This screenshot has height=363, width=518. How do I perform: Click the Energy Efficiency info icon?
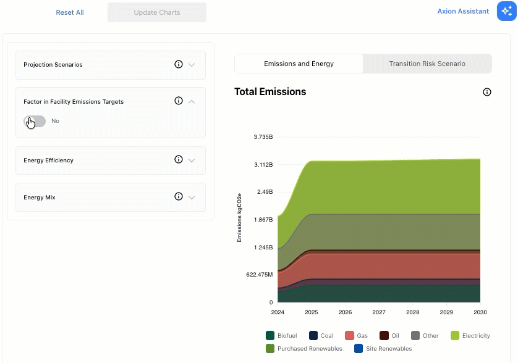(x=179, y=159)
